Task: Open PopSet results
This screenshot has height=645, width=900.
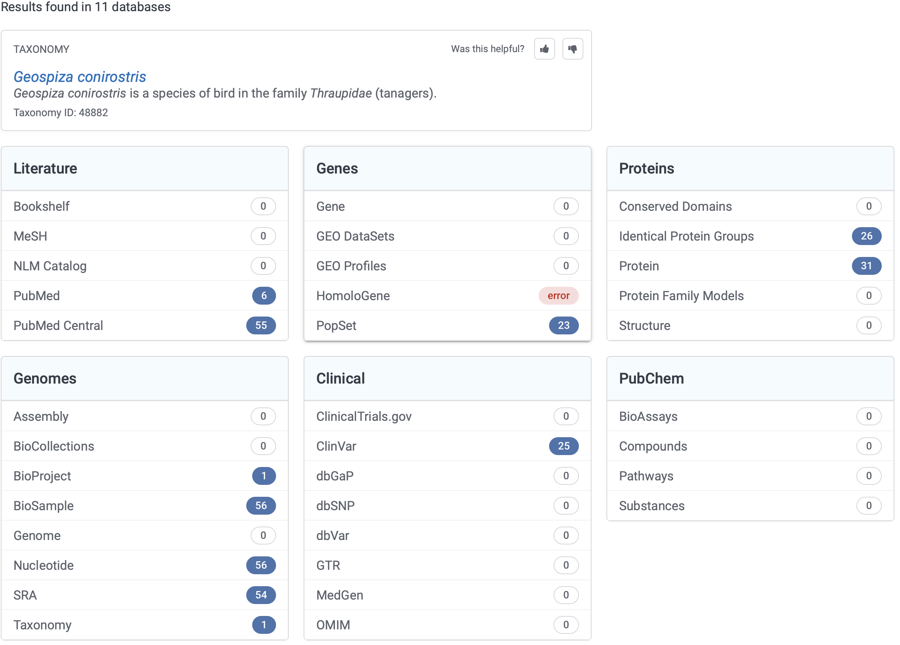Action: [x=447, y=325]
